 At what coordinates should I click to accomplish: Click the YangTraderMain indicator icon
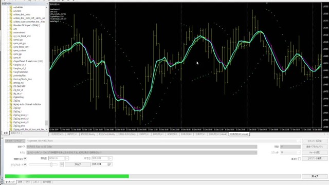(11, 72)
